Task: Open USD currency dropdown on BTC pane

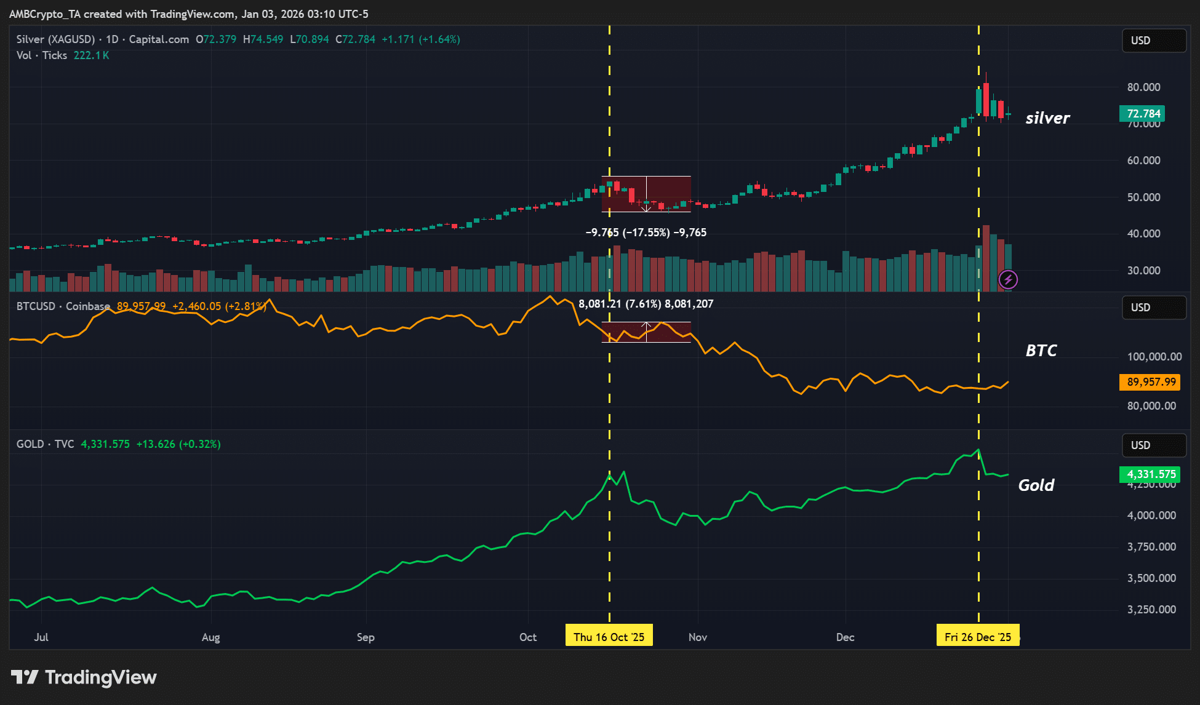Action: [x=1153, y=308]
